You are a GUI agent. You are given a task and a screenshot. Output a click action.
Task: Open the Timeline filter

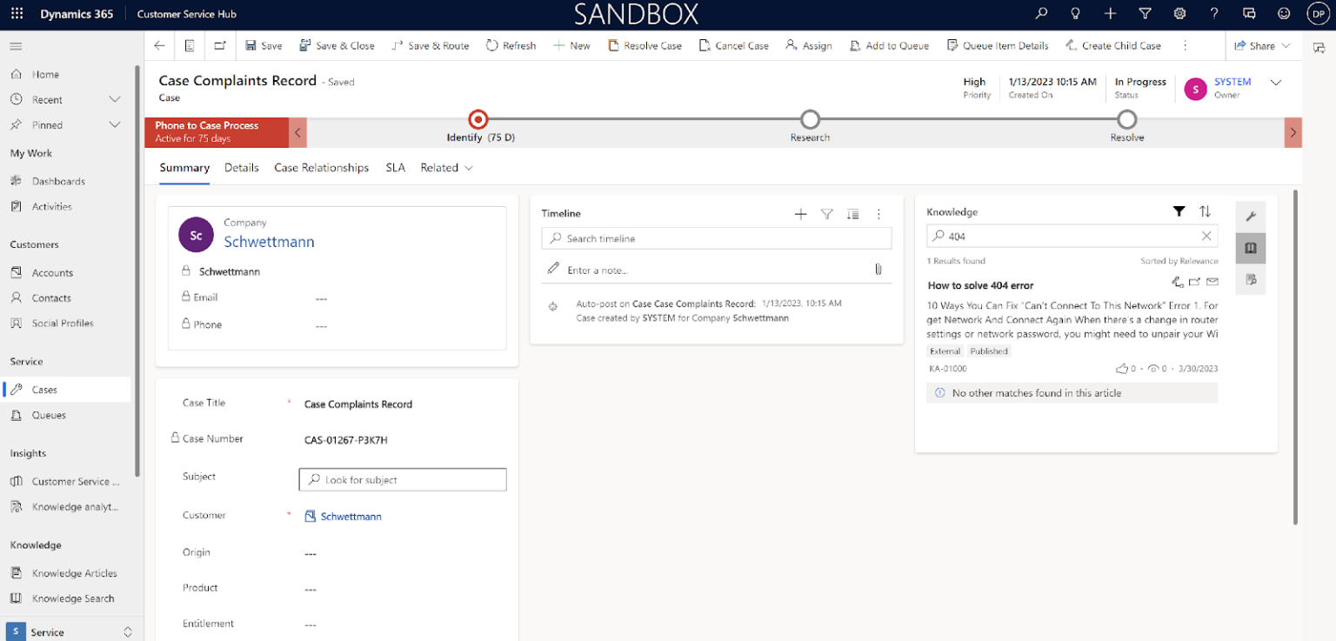pyautogui.click(x=826, y=213)
